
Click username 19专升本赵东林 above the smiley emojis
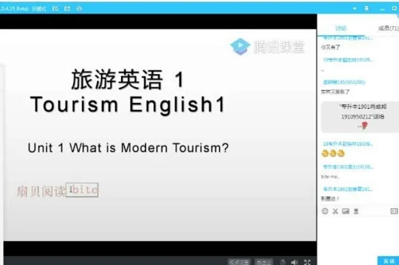point(348,144)
